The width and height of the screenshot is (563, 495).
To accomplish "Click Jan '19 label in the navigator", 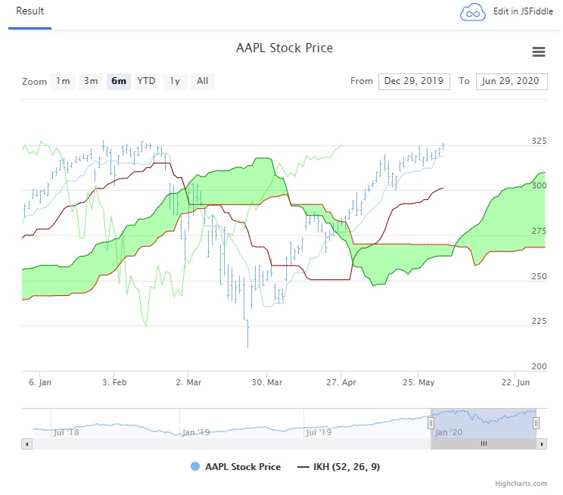I will 196,432.
